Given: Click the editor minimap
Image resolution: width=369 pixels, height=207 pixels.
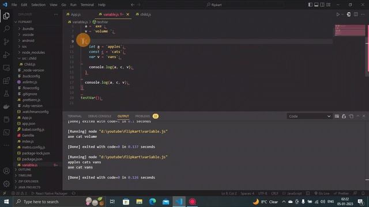Looking at the screenshot, I should tap(350, 30).
